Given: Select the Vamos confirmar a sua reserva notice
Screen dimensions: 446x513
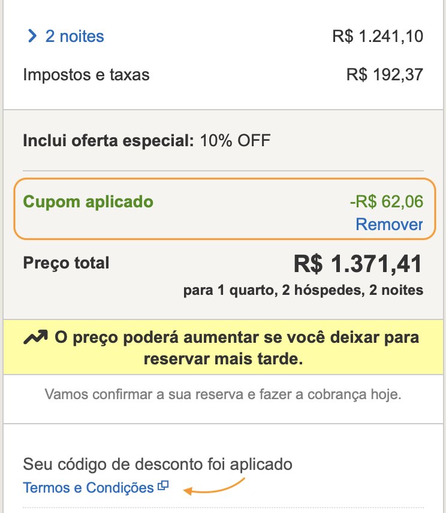Looking at the screenshot, I should (223, 394).
